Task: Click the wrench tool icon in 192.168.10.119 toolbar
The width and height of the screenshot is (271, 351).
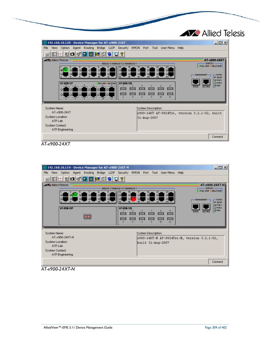Action: (79, 179)
